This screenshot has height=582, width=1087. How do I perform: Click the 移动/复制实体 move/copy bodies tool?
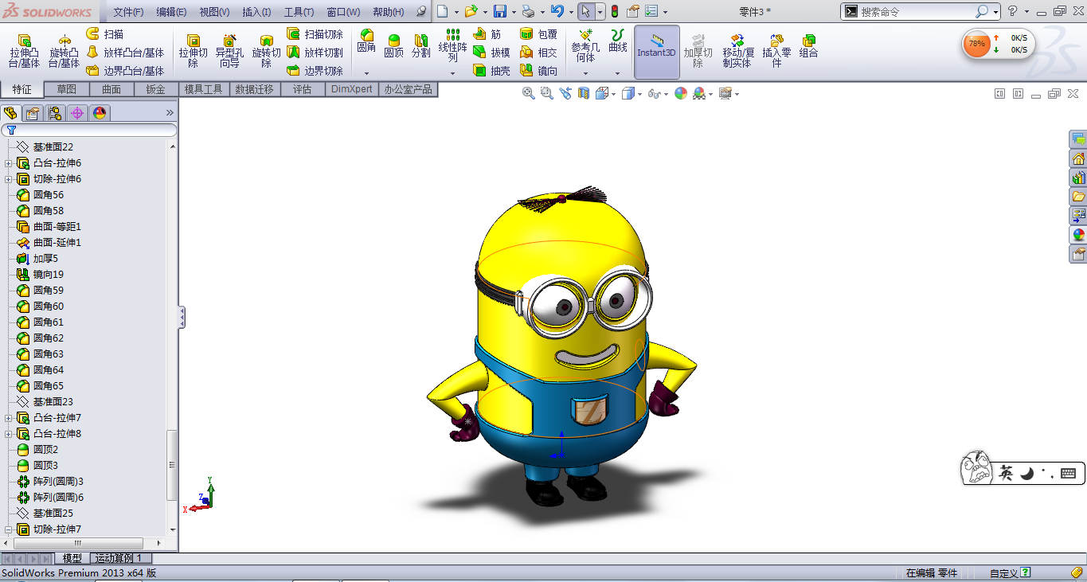(737, 51)
